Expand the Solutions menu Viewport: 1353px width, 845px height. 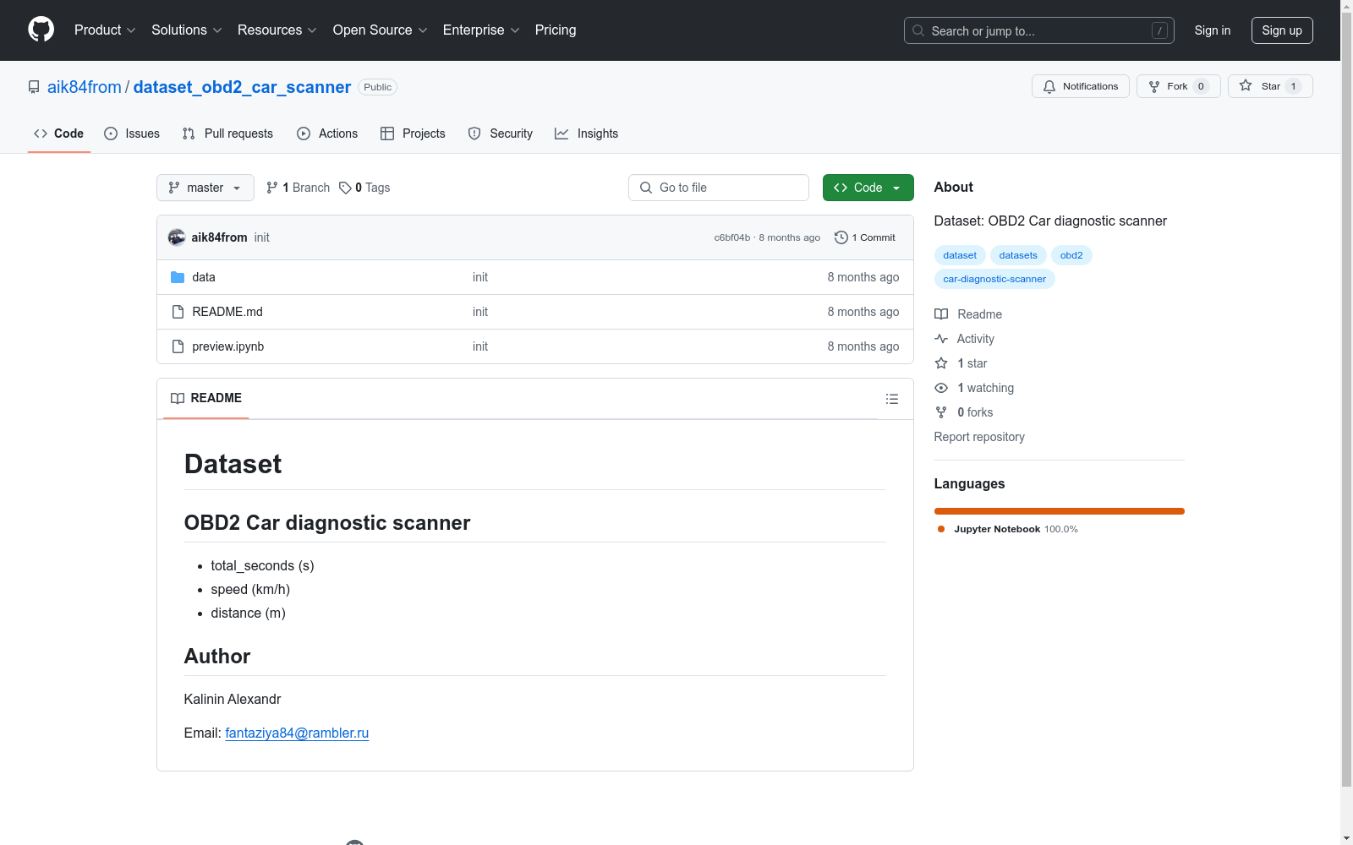tap(187, 30)
